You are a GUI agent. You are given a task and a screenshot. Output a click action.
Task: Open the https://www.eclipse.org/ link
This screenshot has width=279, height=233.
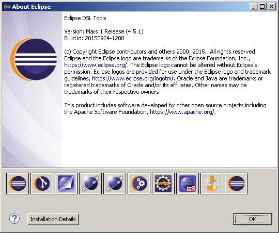pyautogui.click(x=96, y=65)
